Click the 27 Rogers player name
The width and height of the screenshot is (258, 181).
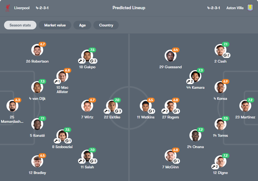[x=170, y=117]
